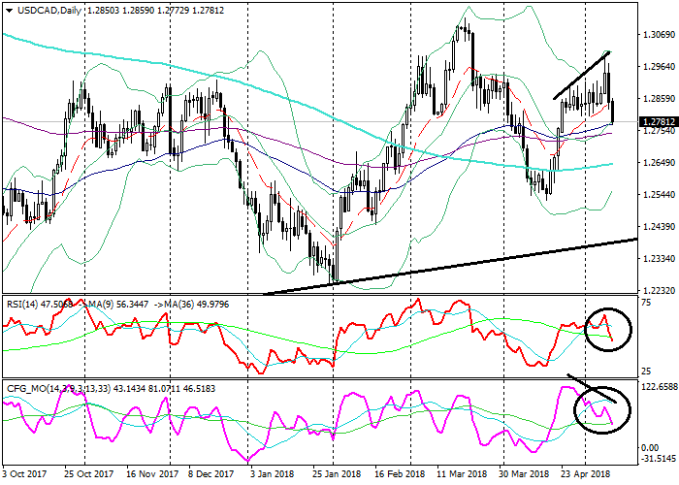Click the RSI 75 level label
The width and height of the screenshot is (679, 485).
click(645, 302)
